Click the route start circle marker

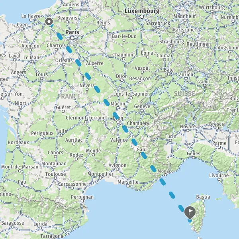tap(49, 22)
